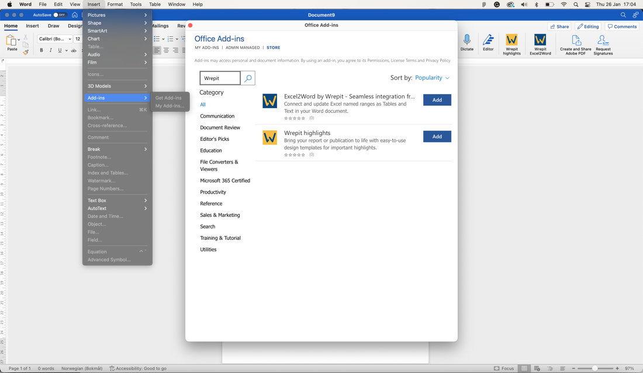Toggle Focus mode in status bar
This screenshot has width=643, height=373.
[x=503, y=368]
